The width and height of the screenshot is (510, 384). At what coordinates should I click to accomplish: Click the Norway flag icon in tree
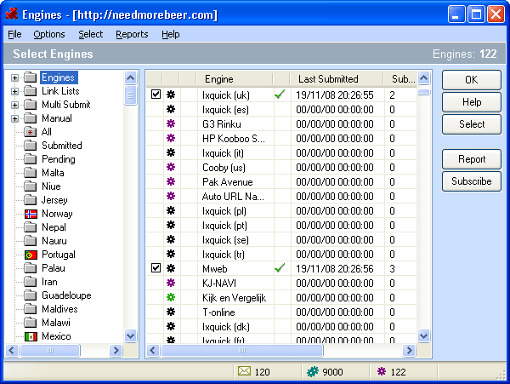click(x=31, y=214)
